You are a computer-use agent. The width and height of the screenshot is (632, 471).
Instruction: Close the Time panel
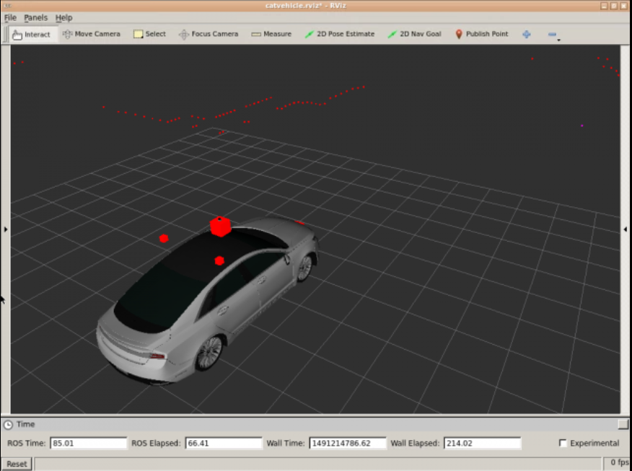623,424
